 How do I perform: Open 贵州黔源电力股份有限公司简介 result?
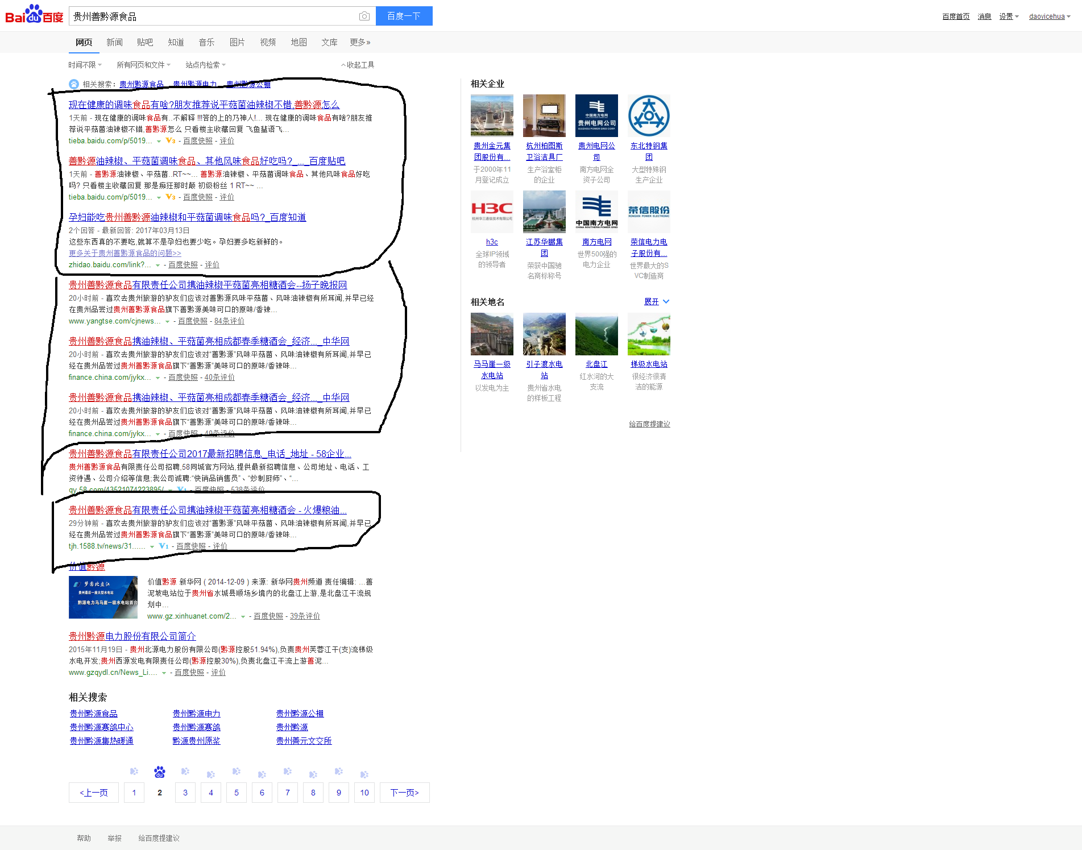pos(132,636)
